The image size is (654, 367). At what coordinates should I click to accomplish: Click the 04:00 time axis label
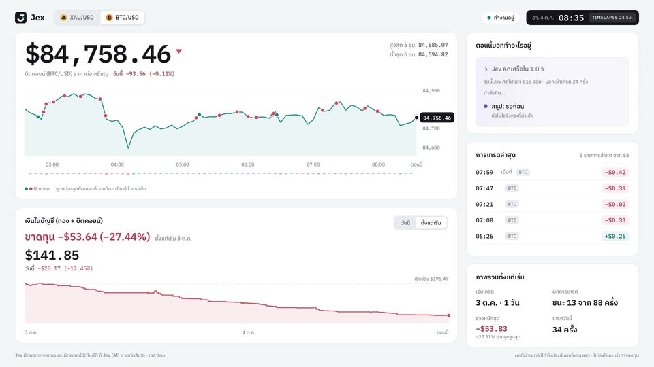pyautogui.click(x=117, y=164)
